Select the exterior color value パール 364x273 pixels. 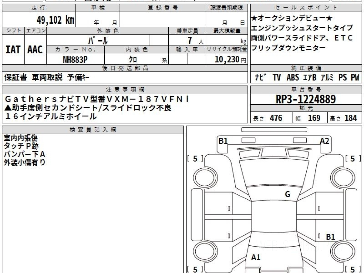(x=98, y=40)
